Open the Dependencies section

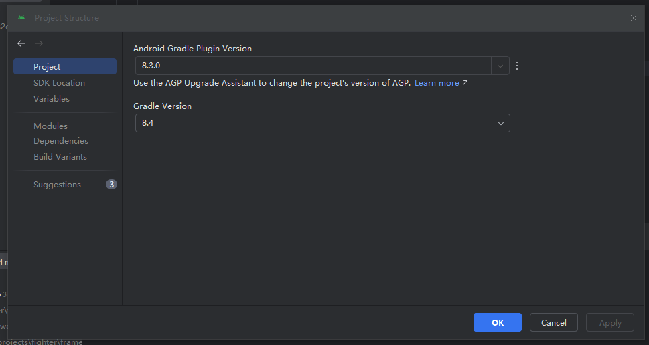coord(61,141)
